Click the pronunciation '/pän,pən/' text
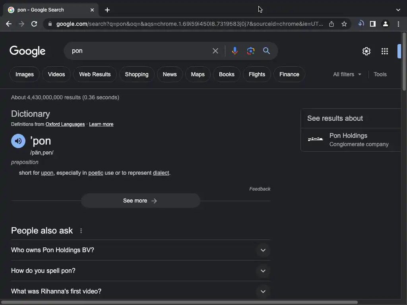The image size is (407, 305). [x=42, y=153]
